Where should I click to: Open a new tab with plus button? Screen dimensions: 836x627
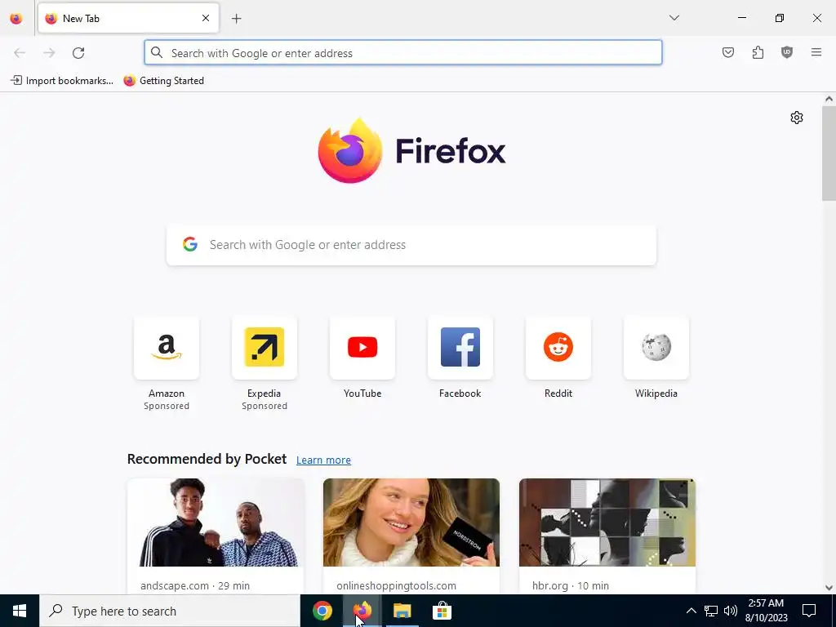pyautogui.click(x=237, y=19)
